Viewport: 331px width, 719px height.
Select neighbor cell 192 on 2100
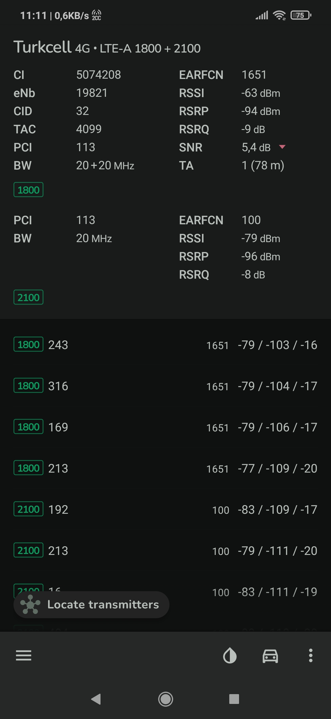click(165, 509)
